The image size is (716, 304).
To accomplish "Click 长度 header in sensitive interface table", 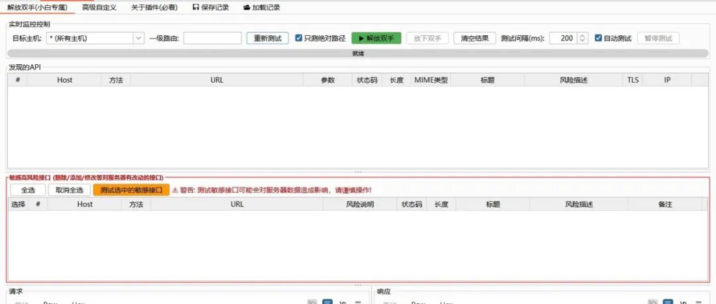I will tap(441, 204).
